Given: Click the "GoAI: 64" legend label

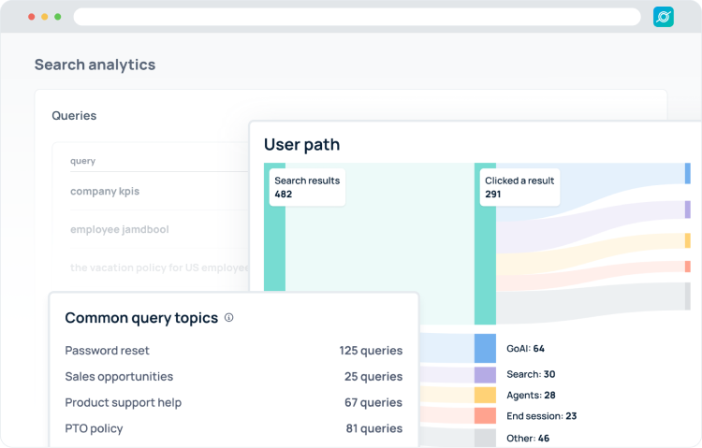Looking at the screenshot, I should 525,349.
